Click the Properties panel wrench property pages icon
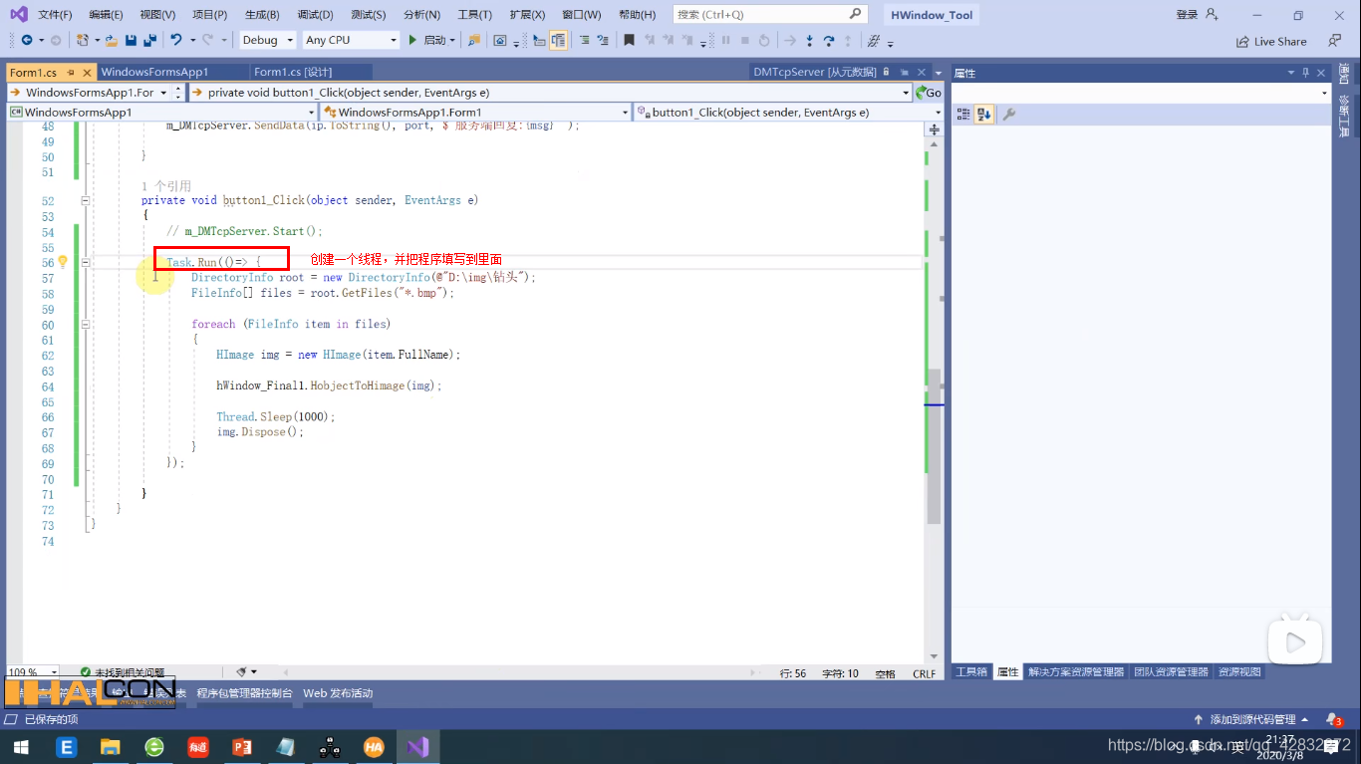The width and height of the screenshot is (1361, 764). coord(1008,115)
